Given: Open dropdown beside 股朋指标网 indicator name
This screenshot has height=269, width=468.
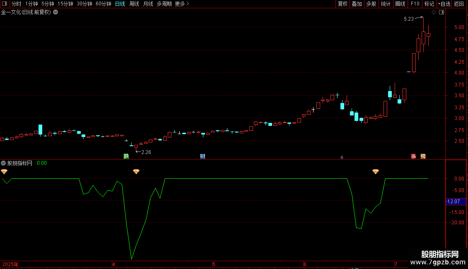Looking at the screenshot, I should point(3,163).
